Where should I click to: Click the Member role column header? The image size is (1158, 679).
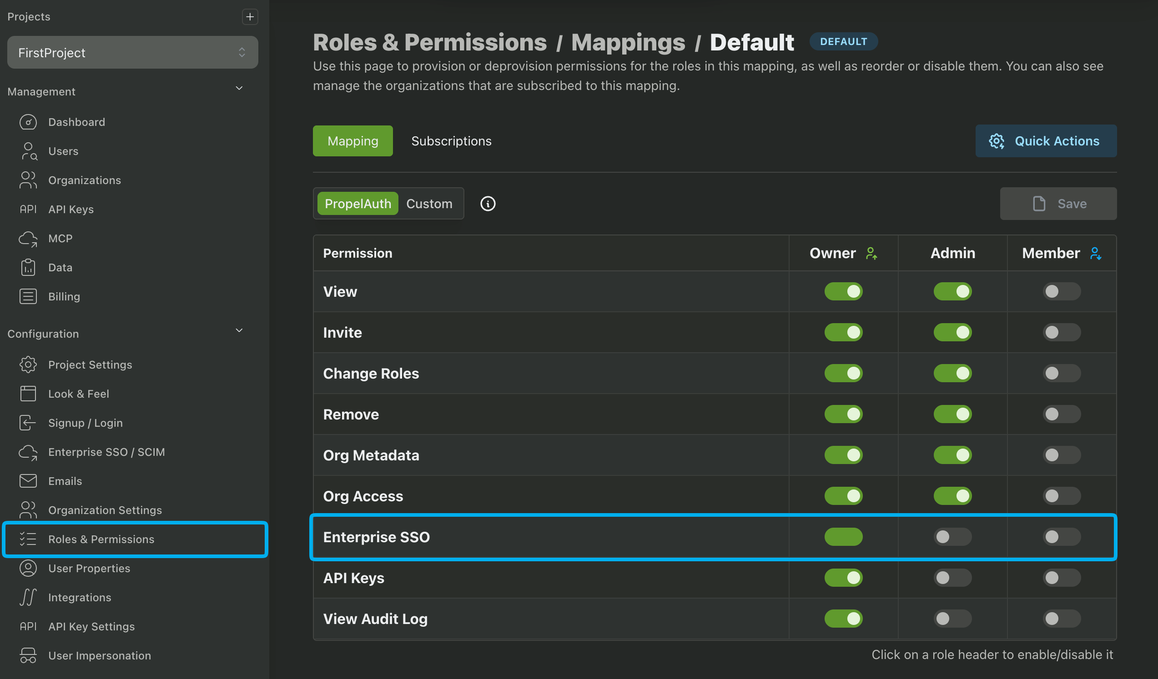(1062, 254)
